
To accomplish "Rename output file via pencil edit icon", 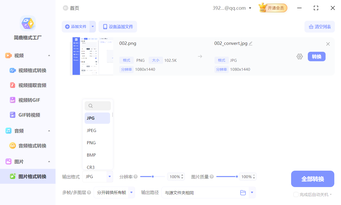I will point(250,43).
